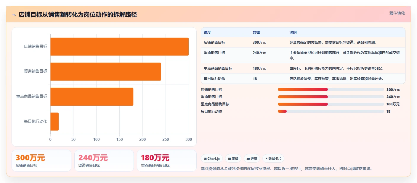Click the 240万元 value right of the progress bar
This screenshot has height=183, width=417.
[393, 97]
